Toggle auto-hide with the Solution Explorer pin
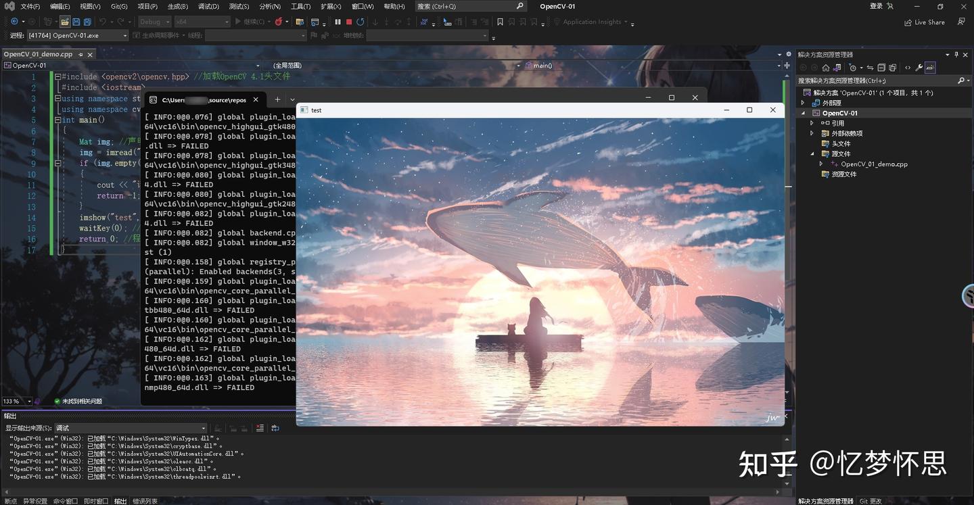974x505 pixels. (x=956, y=55)
